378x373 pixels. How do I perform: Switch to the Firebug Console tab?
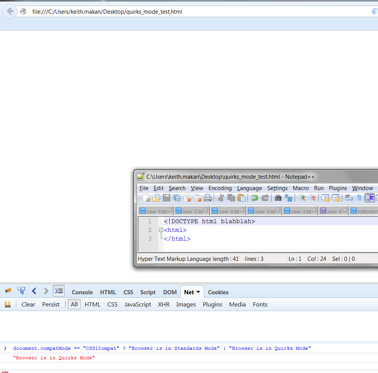pos(82,292)
